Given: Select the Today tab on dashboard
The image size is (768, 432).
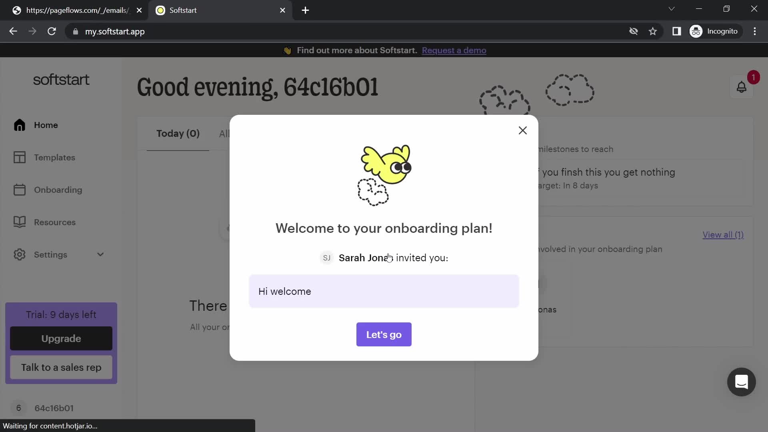Looking at the screenshot, I should pos(178,134).
